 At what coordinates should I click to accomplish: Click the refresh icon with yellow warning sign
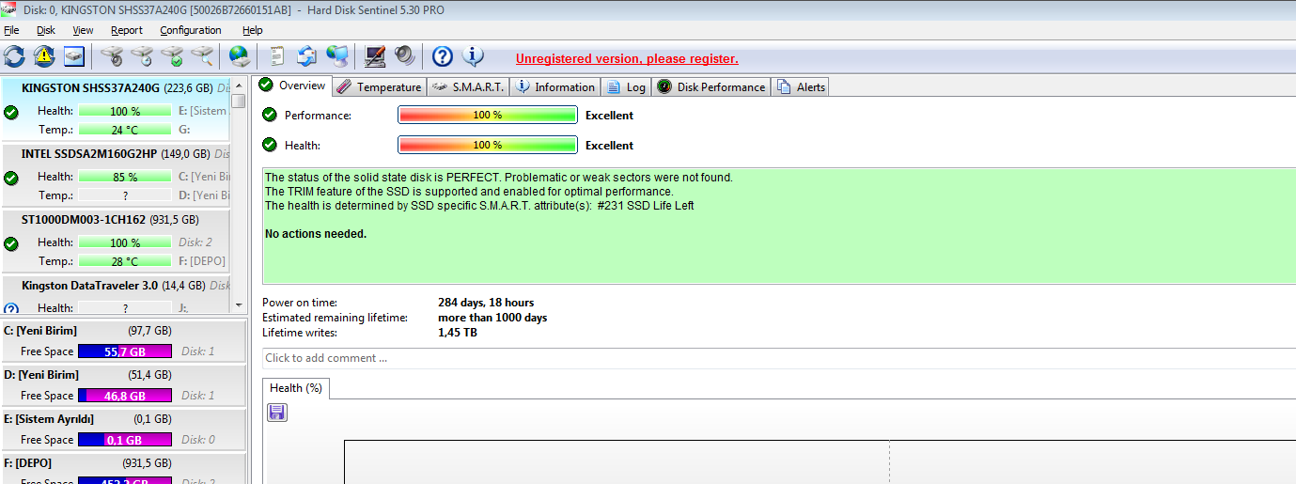(x=44, y=56)
